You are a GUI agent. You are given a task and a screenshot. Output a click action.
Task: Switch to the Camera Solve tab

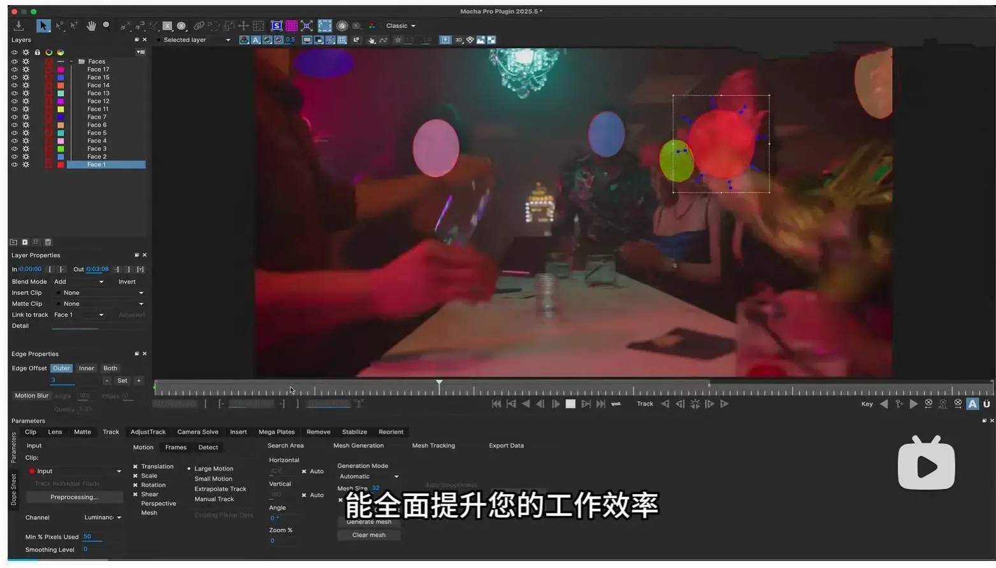click(x=198, y=432)
